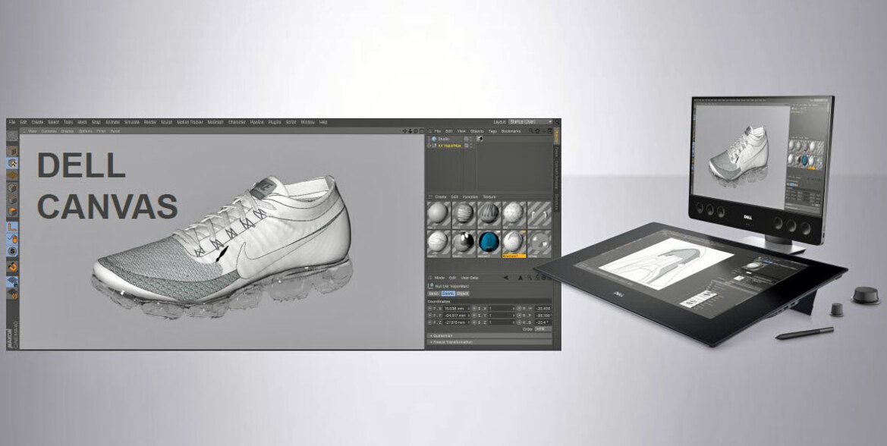Toggle visibility dots for AX VaporMax object
The height and width of the screenshot is (446, 887).
(470, 146)
